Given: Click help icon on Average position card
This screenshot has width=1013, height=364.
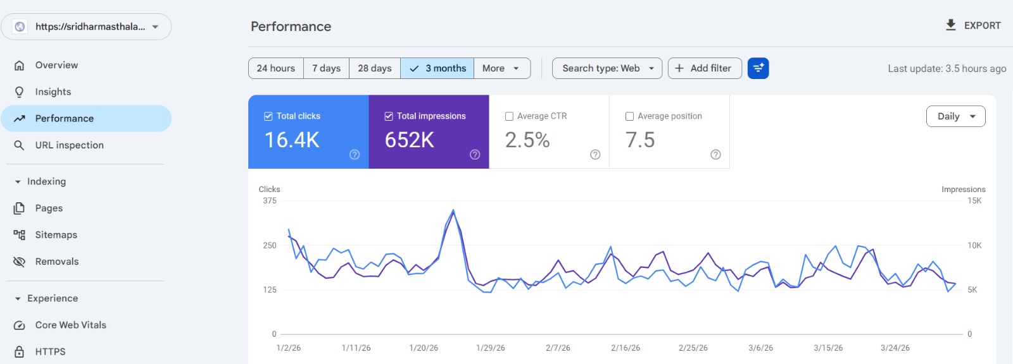Looking at the screenshot, I should point(715,155).
